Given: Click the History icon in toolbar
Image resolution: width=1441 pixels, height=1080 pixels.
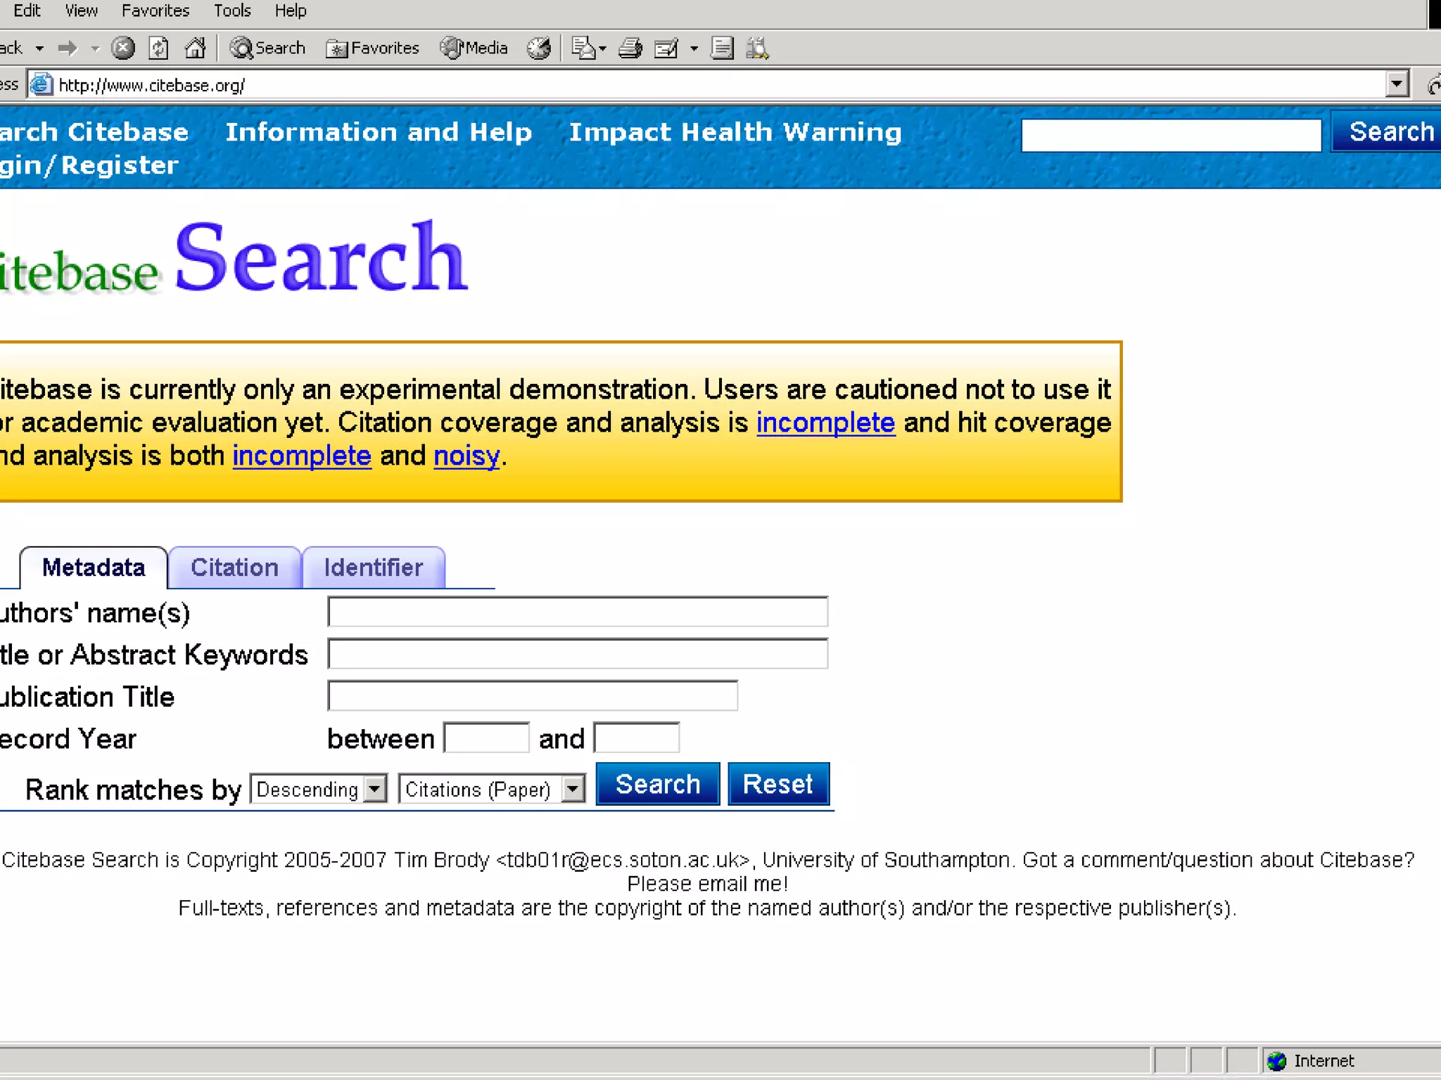Looking at the screenshot, I should point(540,48).
